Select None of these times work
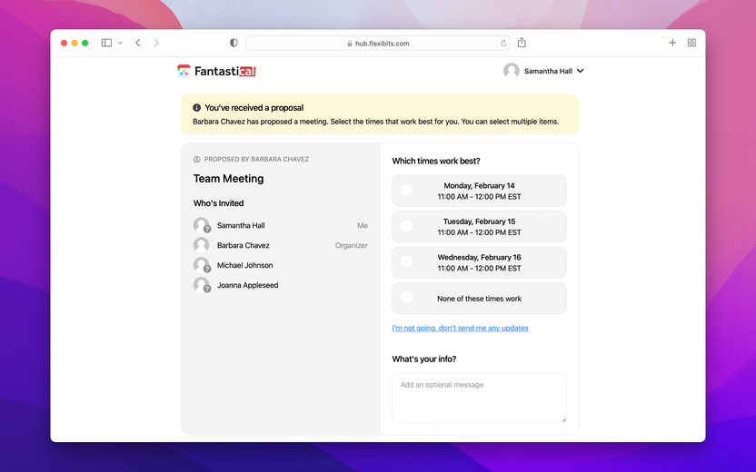 [x=479, y=298]
